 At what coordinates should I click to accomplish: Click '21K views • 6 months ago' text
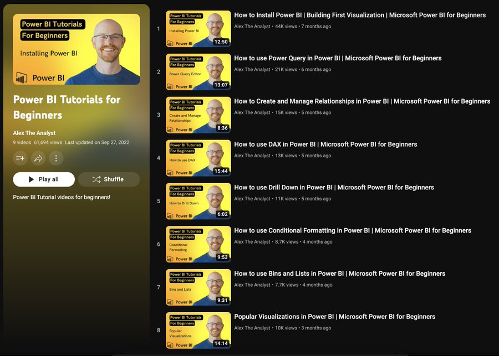pos(303,69)
